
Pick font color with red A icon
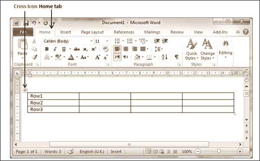[x=71, y=57]
